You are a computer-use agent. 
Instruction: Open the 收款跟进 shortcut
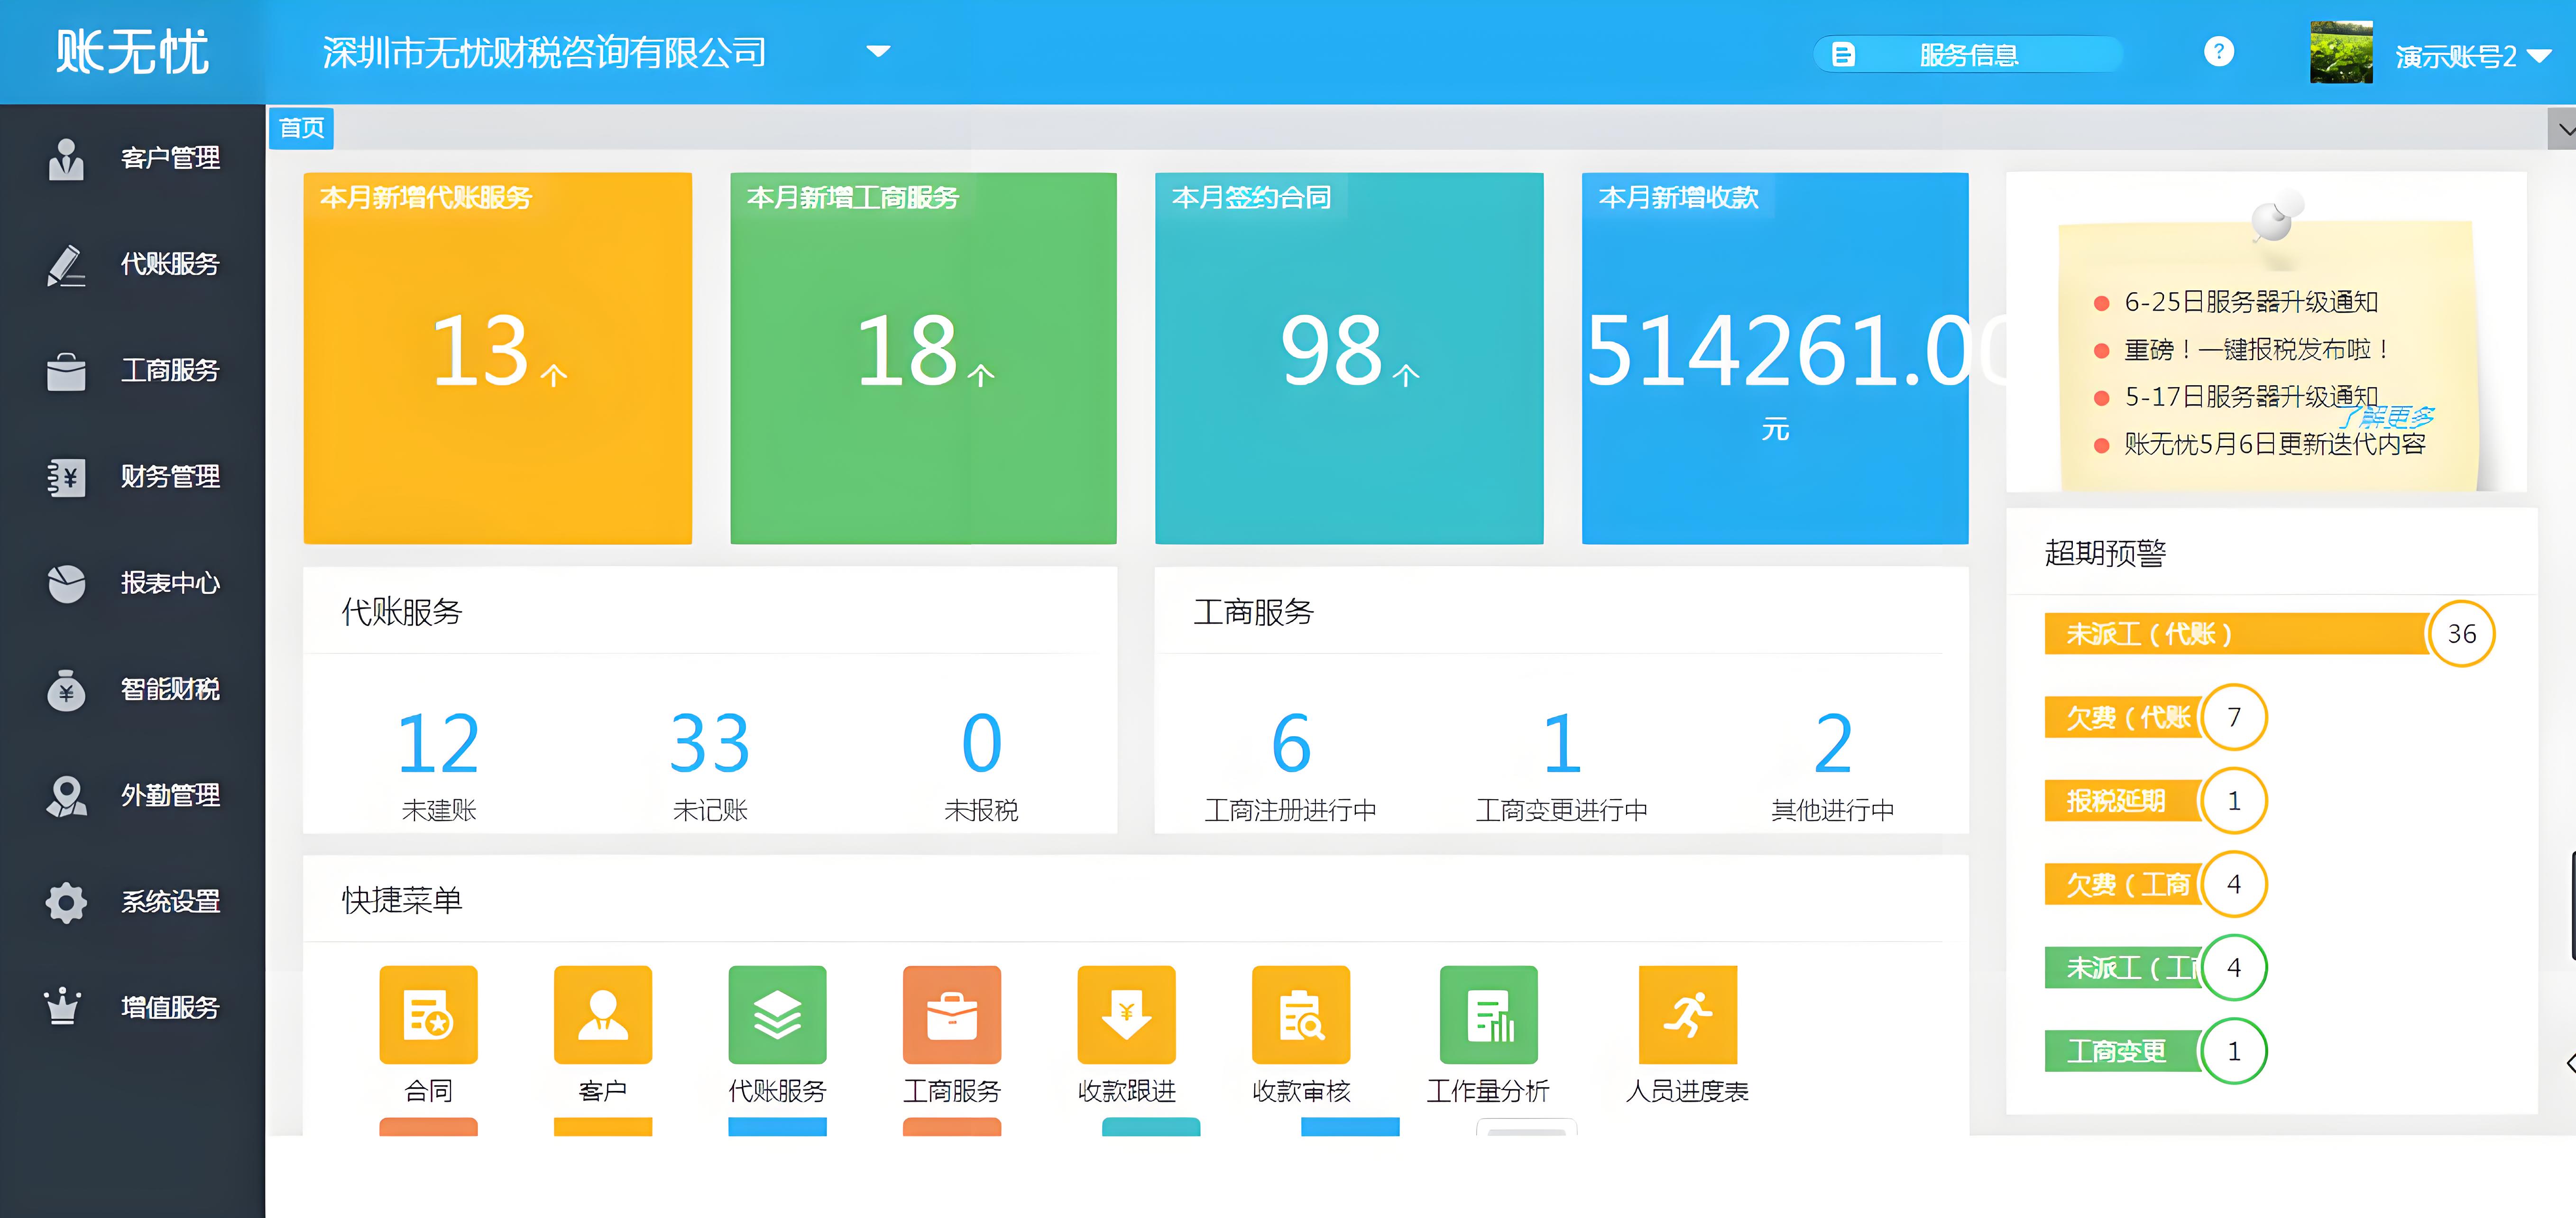(1126, 1014)
